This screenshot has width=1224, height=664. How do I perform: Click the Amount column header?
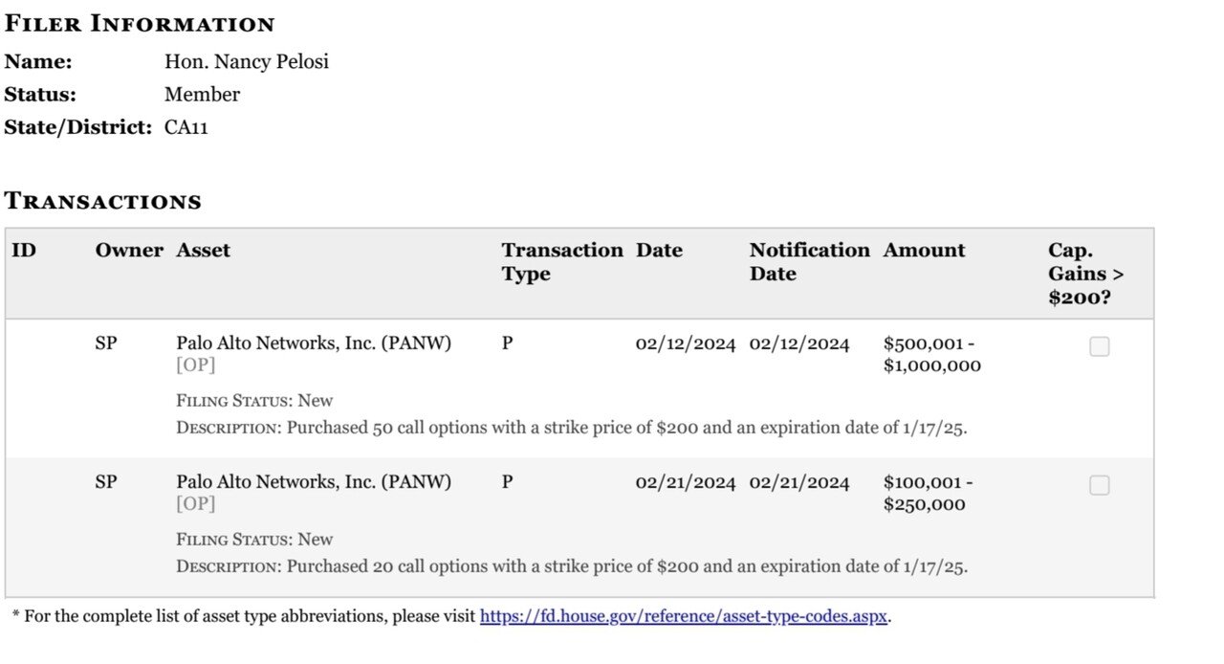click(x=924, y=251)
